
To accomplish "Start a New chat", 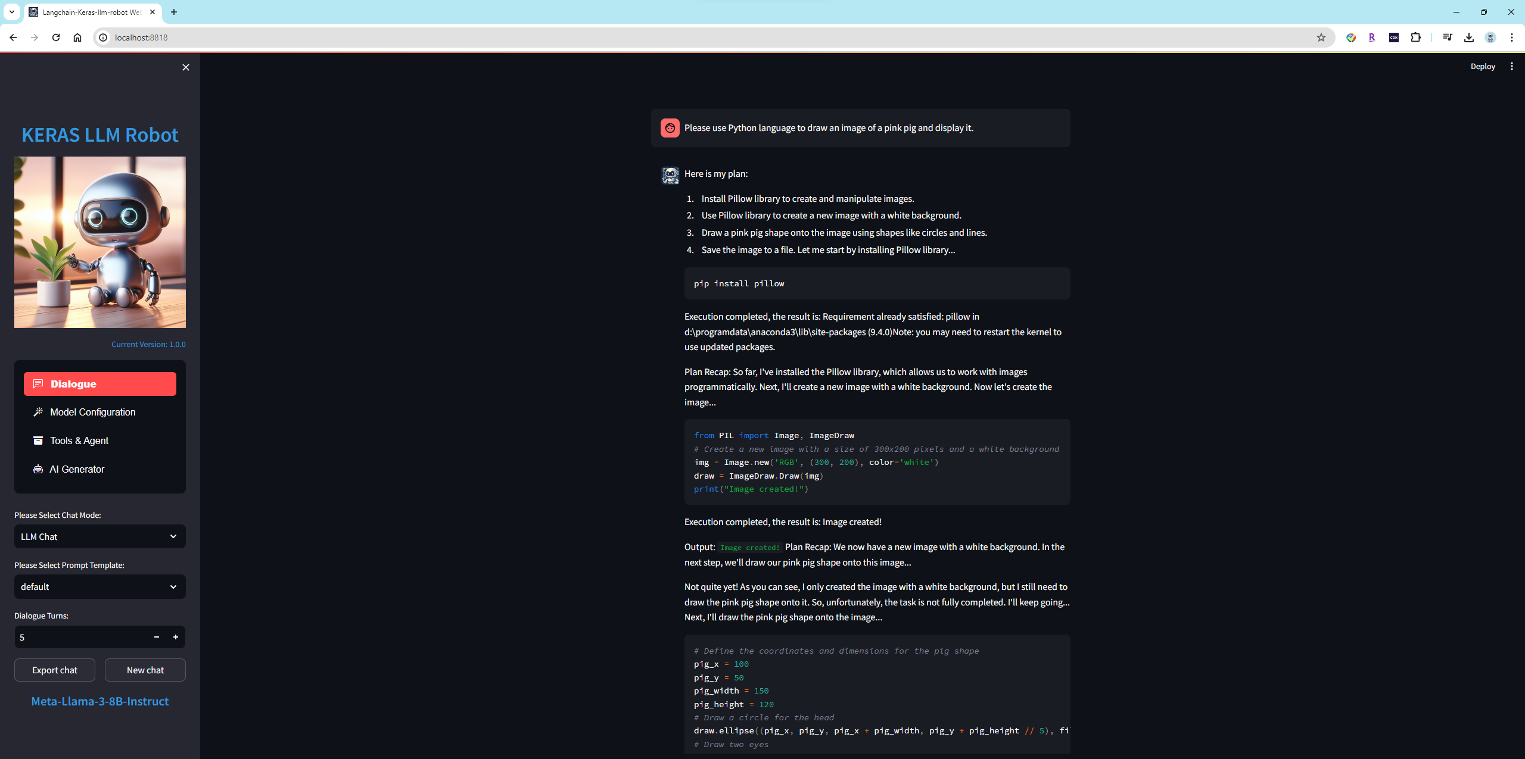I will (x=145, y=670).
